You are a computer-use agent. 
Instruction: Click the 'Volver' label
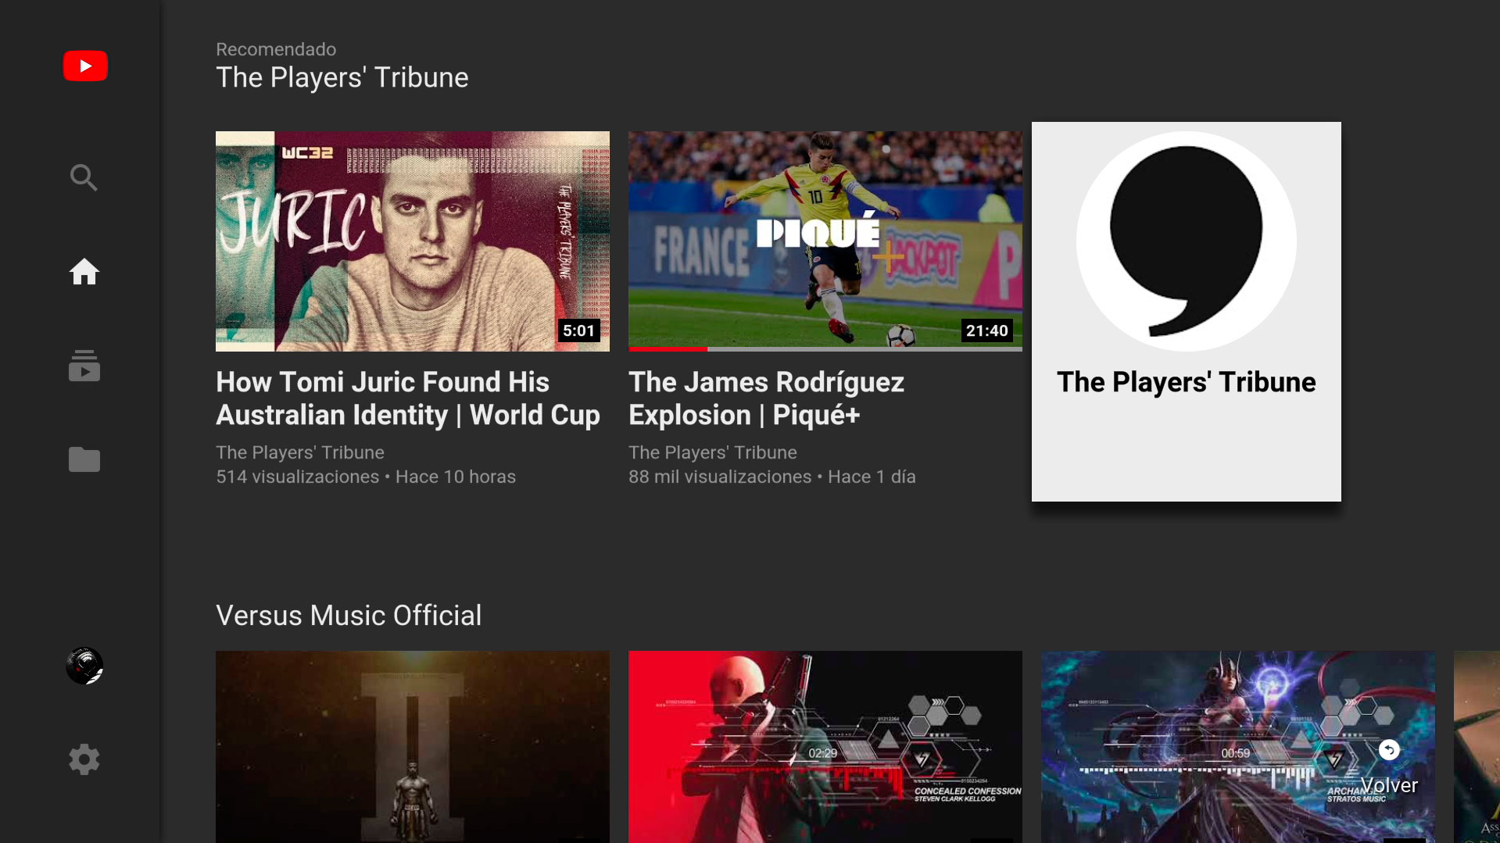coord(1389,785)
